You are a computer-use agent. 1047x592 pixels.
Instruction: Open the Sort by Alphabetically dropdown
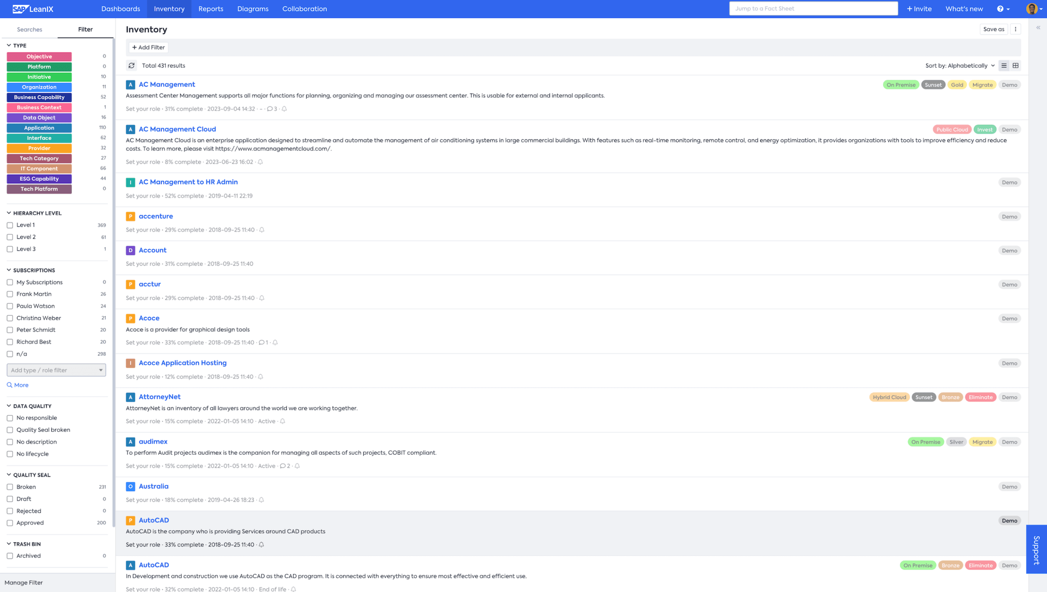click(x=960, y=65)
